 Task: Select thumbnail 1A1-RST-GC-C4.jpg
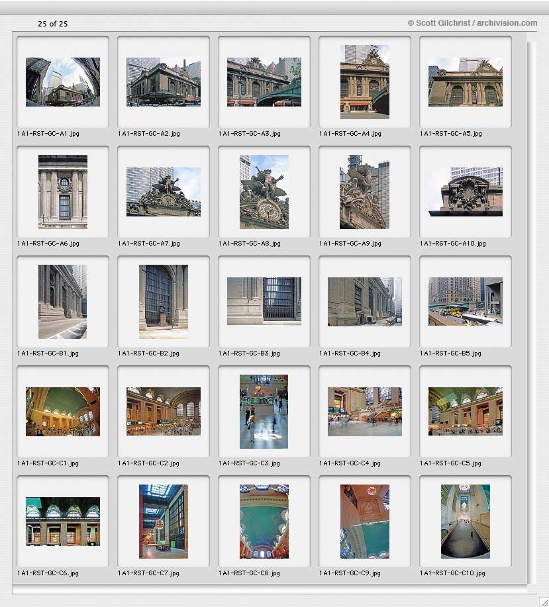365,412
